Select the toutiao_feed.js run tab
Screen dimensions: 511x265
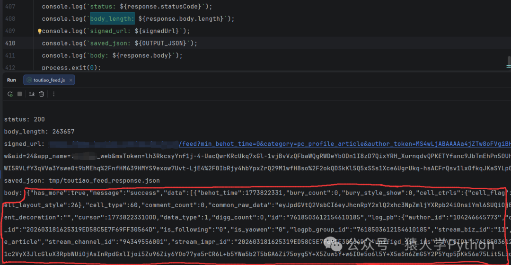pyautogui.click(x=49, y=80)
